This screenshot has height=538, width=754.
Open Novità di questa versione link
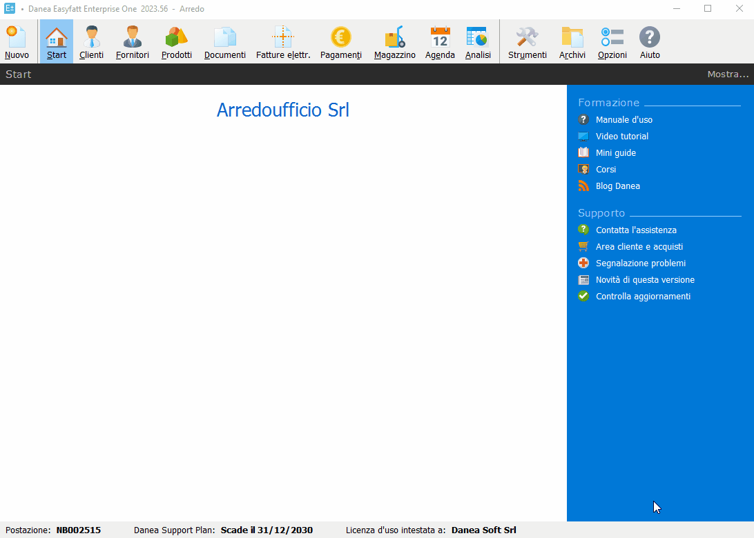tap(645, 280)
